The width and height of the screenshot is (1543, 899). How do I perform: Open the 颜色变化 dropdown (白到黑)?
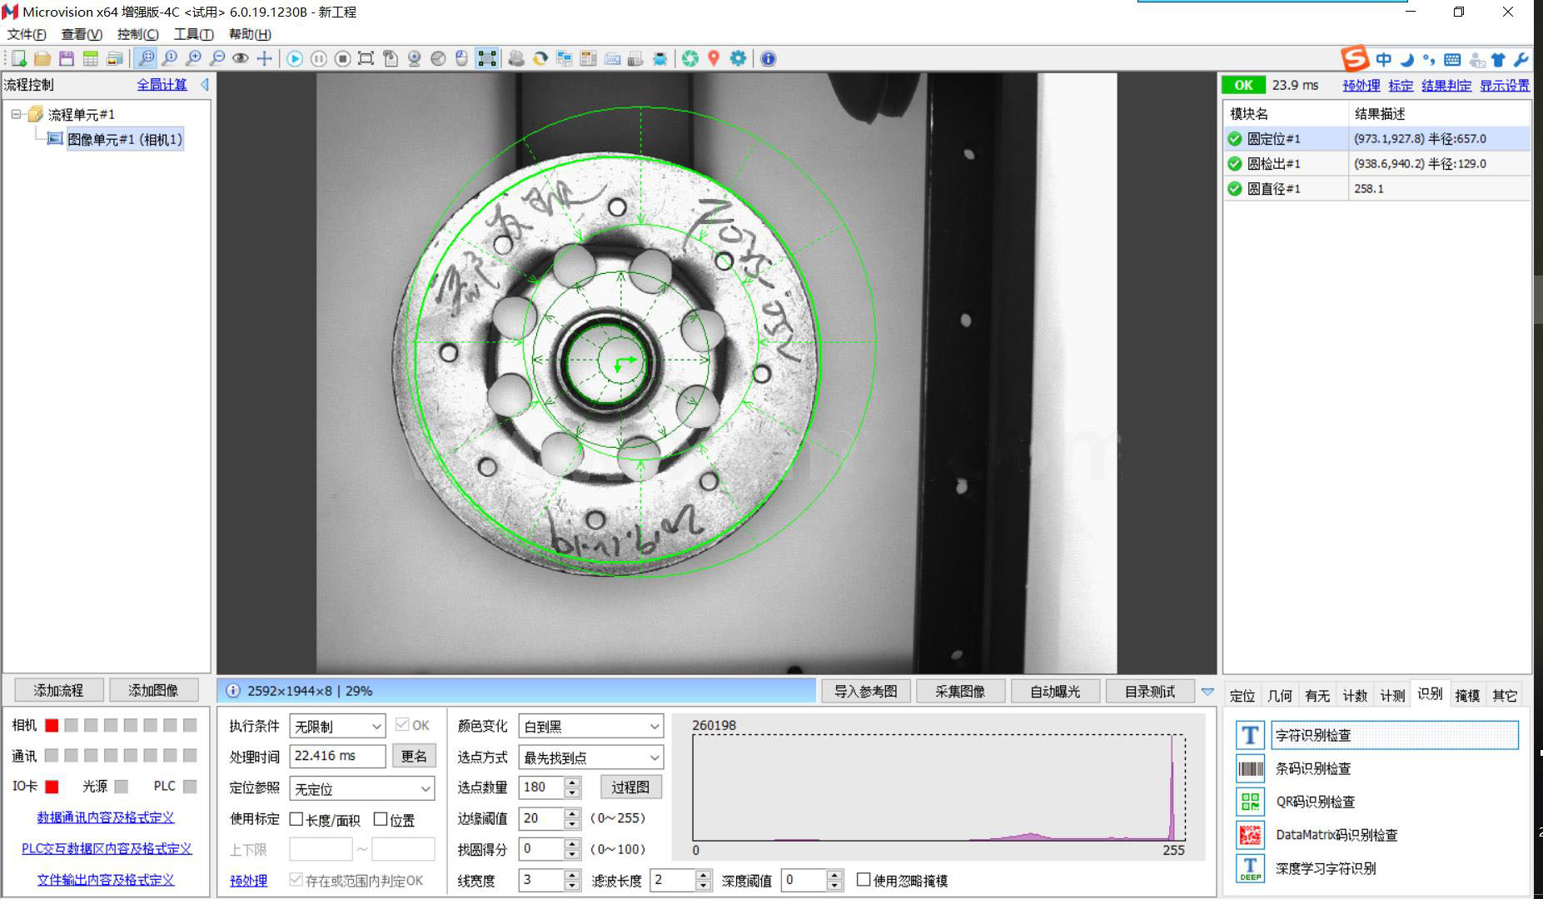pos(590,726)
